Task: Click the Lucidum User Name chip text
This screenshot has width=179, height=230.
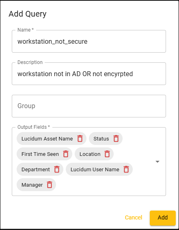Action: click(95, 169)
